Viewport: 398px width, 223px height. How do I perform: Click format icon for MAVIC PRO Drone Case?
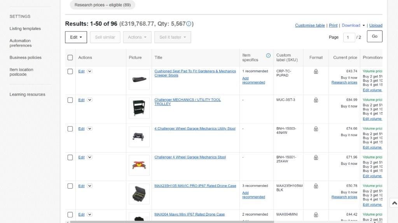click(x=316, y=186)
